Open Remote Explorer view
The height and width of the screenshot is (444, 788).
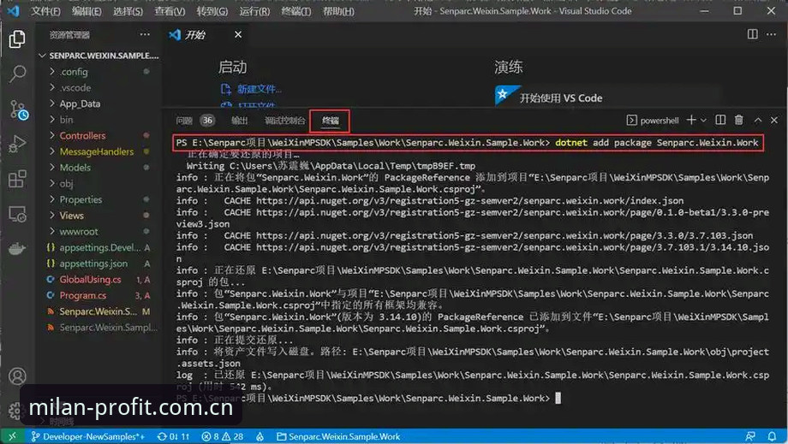point(17,214)
